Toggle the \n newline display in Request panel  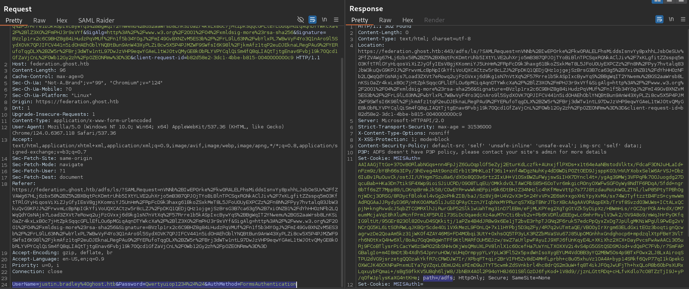pos(324,20)
